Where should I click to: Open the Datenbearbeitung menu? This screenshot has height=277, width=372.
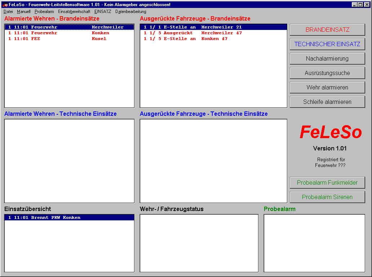(x=131, y=12)
